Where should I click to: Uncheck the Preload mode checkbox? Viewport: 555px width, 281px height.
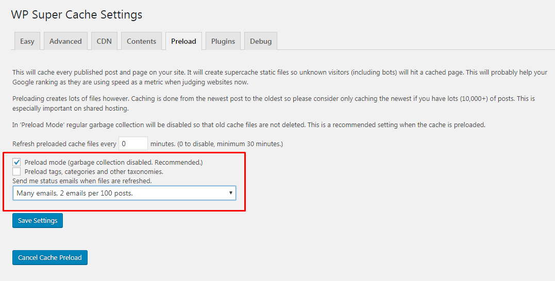click(16, 162)
